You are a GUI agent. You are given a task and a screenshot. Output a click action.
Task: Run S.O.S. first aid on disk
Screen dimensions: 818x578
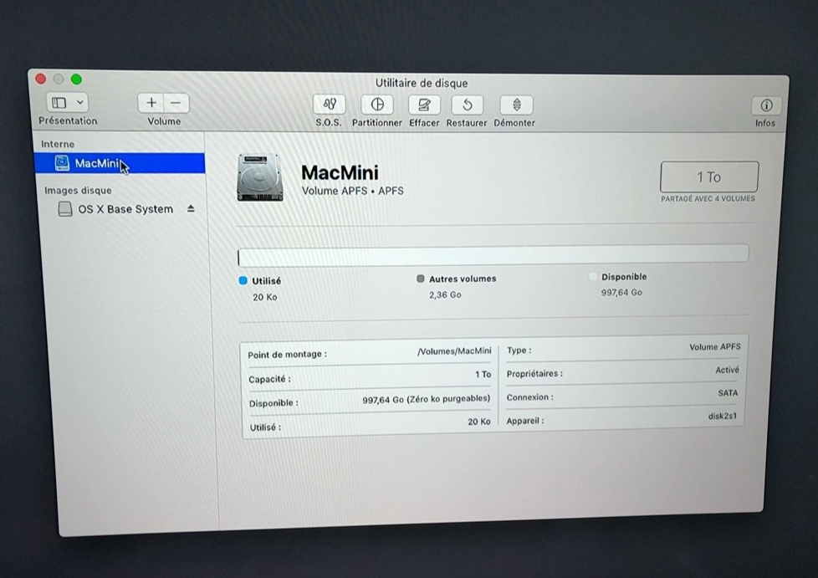point(329,105)
